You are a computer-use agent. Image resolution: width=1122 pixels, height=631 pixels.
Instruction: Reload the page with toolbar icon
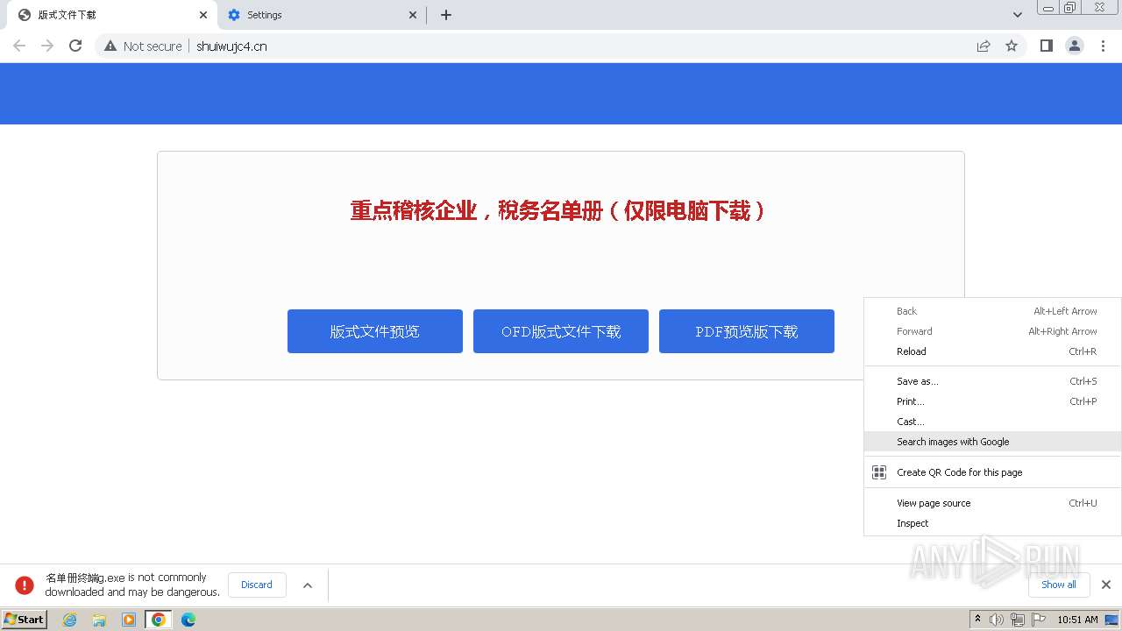pos(75,46)
